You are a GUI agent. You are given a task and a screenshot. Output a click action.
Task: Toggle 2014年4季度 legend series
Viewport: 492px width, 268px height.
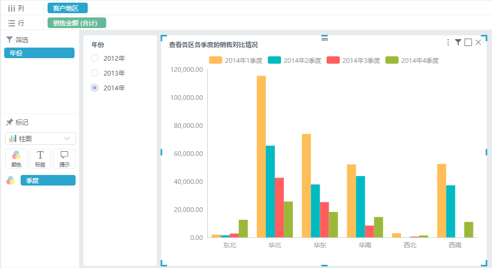[412, 60]
